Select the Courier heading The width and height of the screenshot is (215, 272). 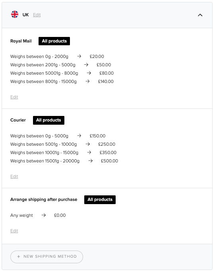18,120
